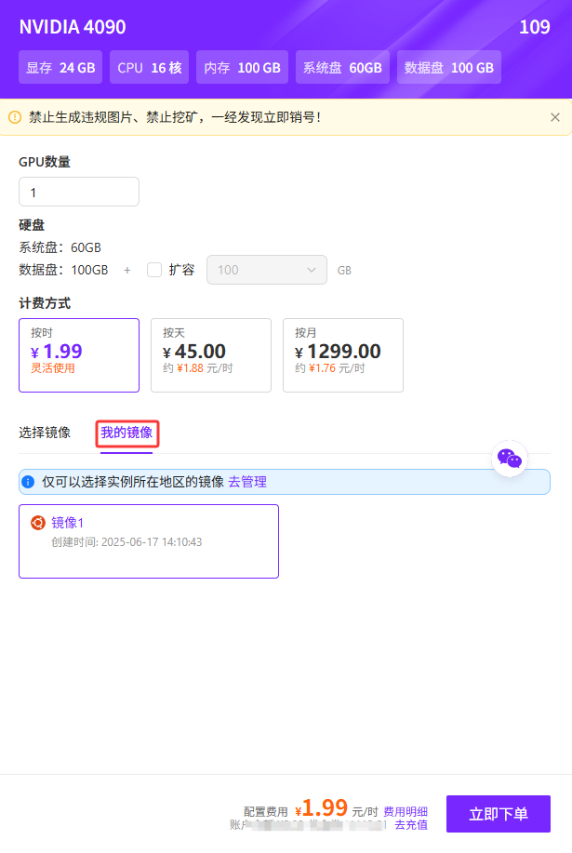Viewport: 572px width, 853px height.
Task: Open 费用明细 fee details
Action: 406,811
